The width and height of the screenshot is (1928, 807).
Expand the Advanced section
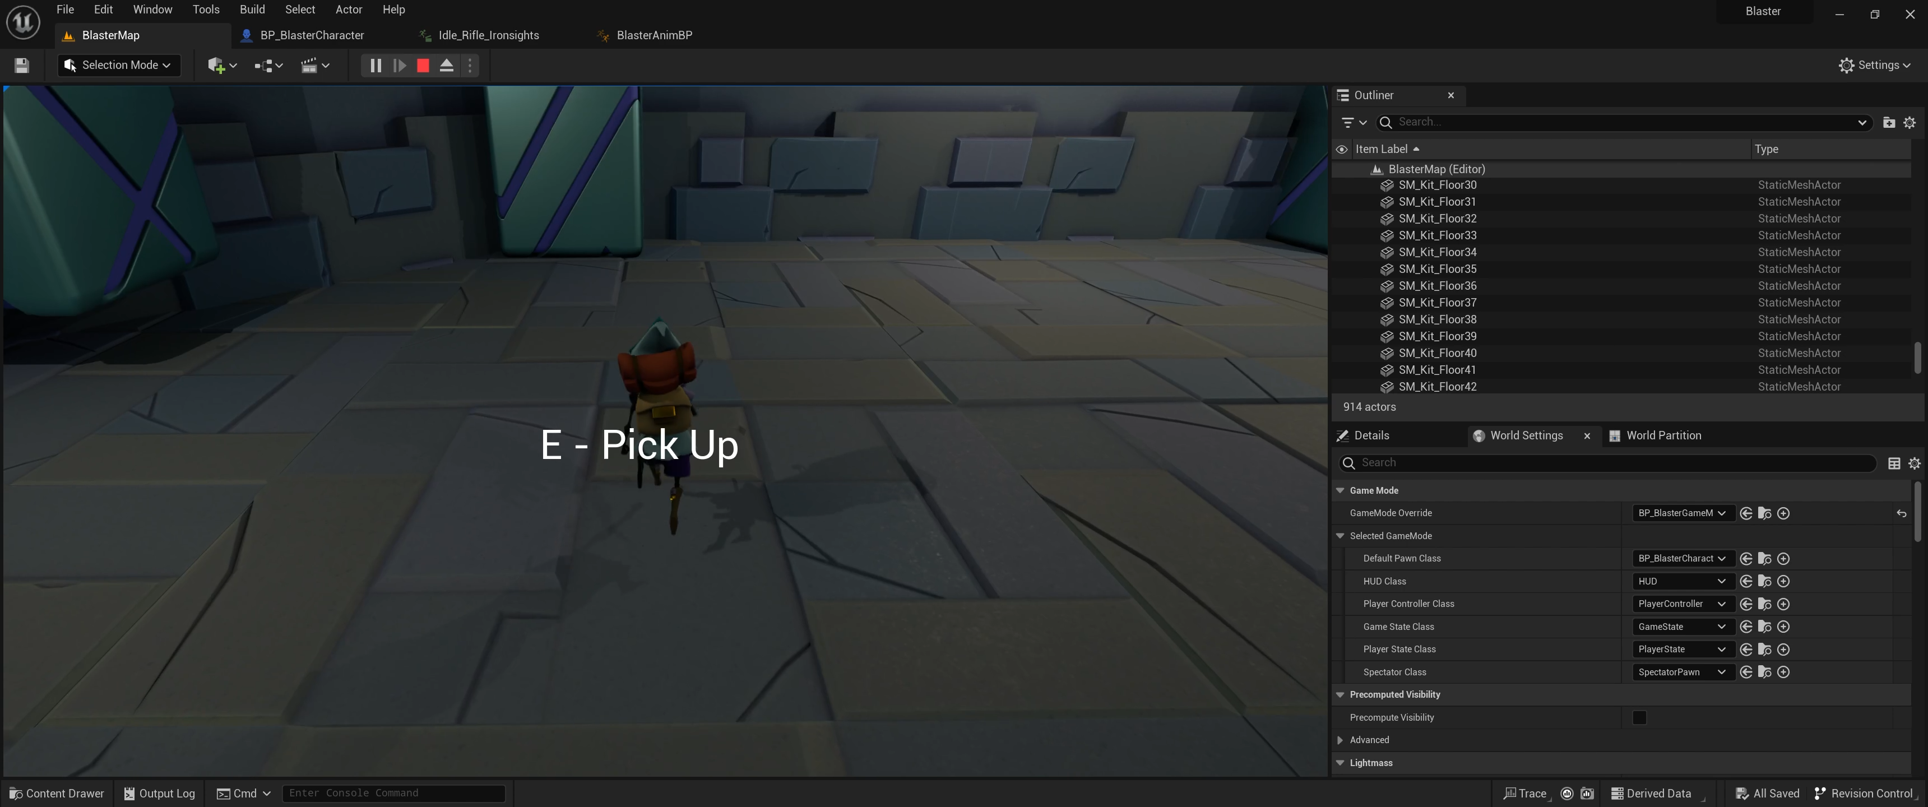[1340, 740]
